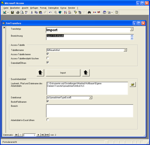
Task: Open the ? help menu
Action: [77, 8]
